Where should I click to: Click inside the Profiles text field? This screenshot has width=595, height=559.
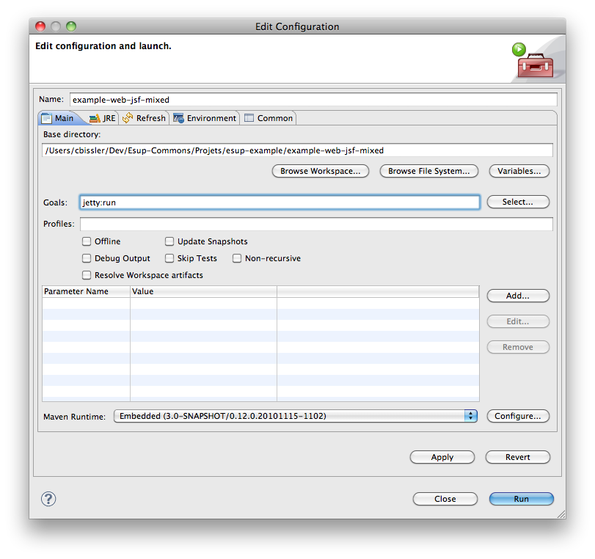(x=315, y=224)
